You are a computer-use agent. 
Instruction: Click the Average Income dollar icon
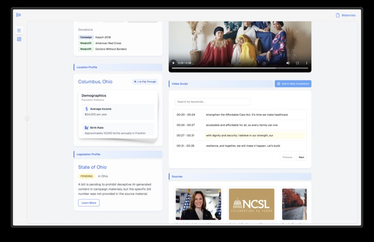[87, 109]
